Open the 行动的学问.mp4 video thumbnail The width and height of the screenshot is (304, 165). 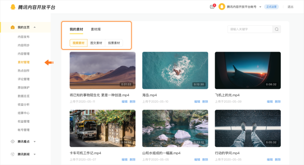(248, 128)
